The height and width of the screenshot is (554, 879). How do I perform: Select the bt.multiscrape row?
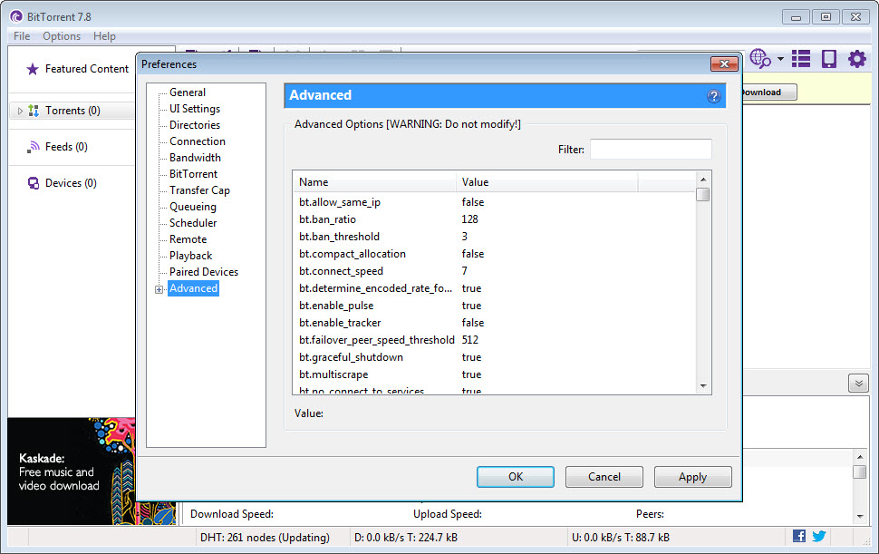tap(494, 374)
